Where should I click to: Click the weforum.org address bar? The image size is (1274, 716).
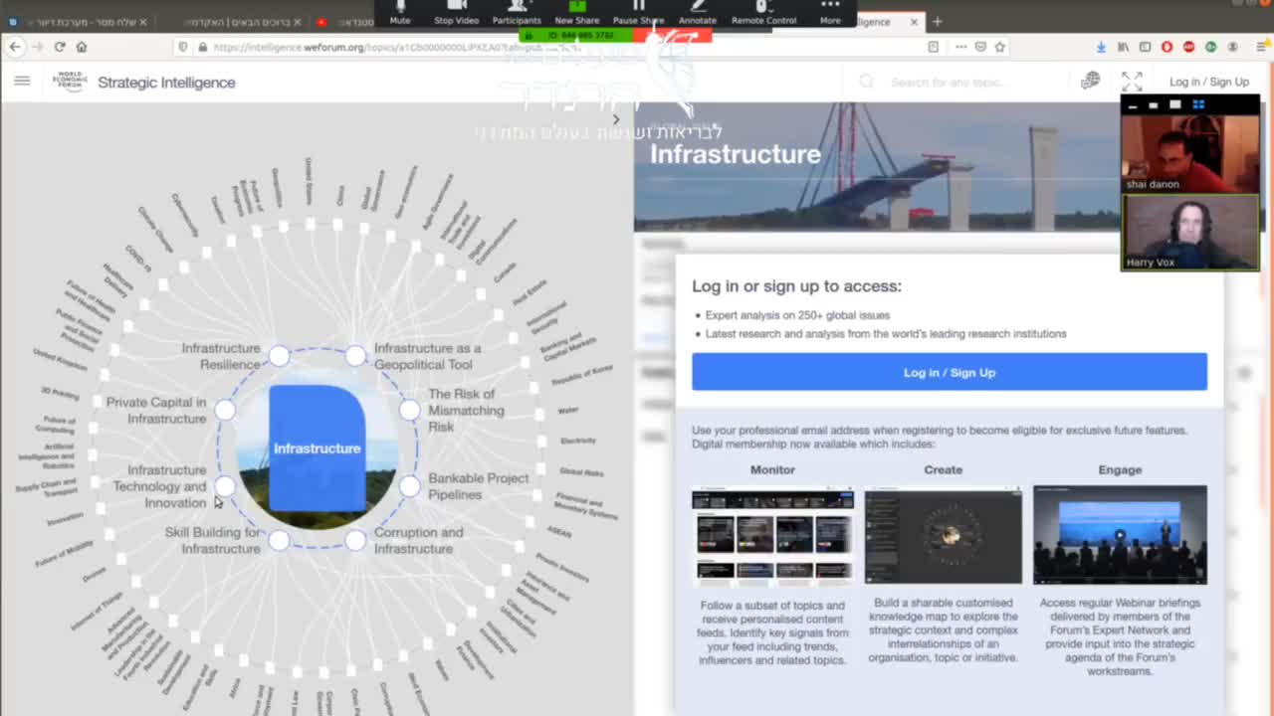tap(557, 47)
